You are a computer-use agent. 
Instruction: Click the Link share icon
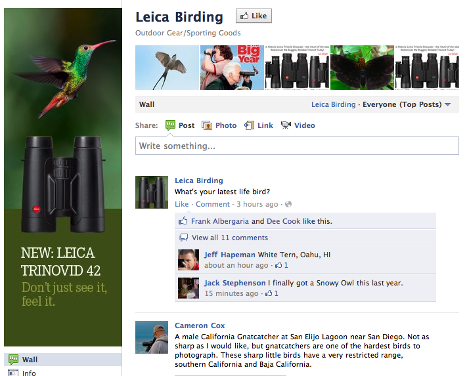pyautogui.click(x=249, y=125)
